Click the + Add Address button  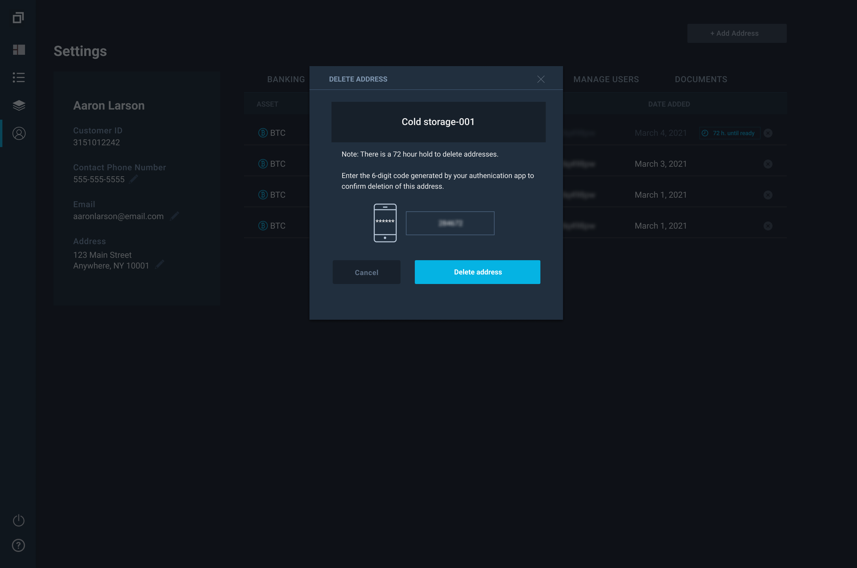tap(737, 33)
